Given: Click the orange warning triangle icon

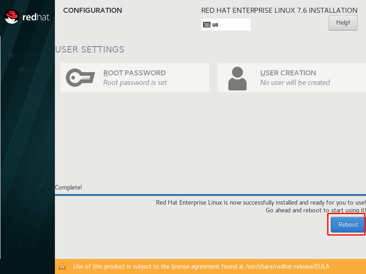Looking at the screenshot, I should (x=62, y=266).
